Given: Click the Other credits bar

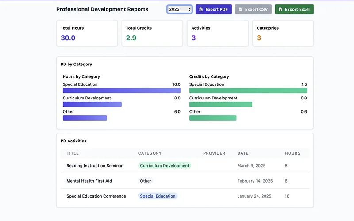Looking at the screenshot, I should click(213, 118).
